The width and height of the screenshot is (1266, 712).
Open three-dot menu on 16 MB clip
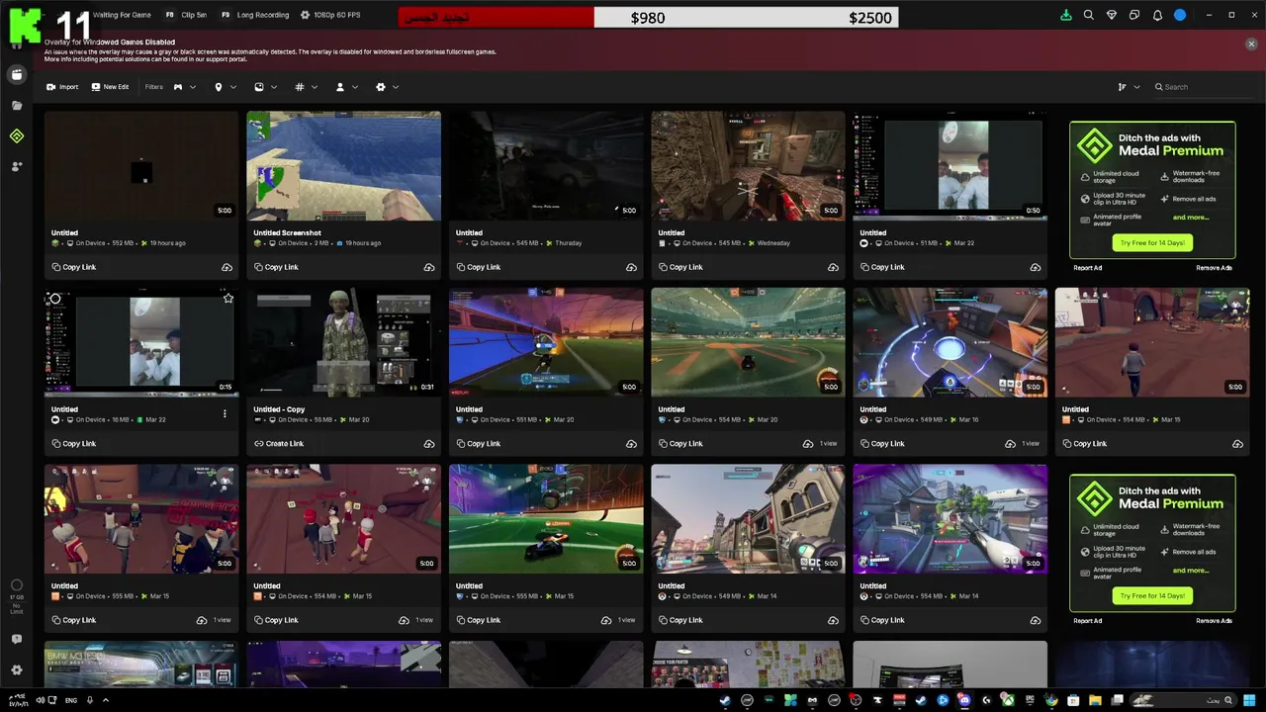pos(225,414)
